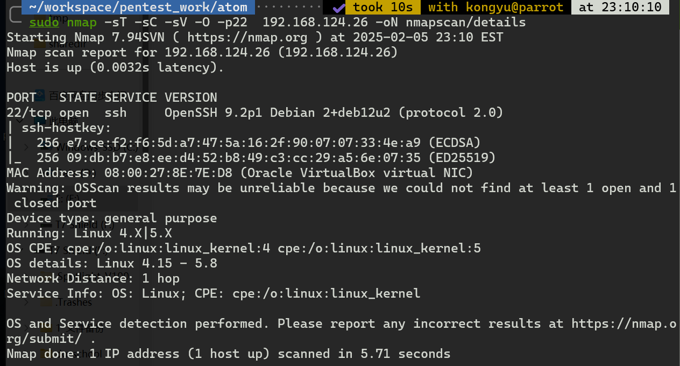
Task: Click the faint .Trashes folder icon
Action: click(x=47, y=302)
